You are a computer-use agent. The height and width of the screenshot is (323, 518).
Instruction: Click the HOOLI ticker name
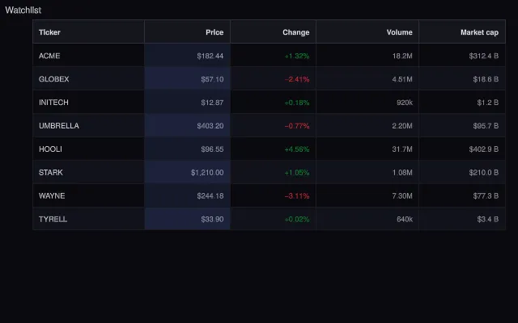click(50, 149)
